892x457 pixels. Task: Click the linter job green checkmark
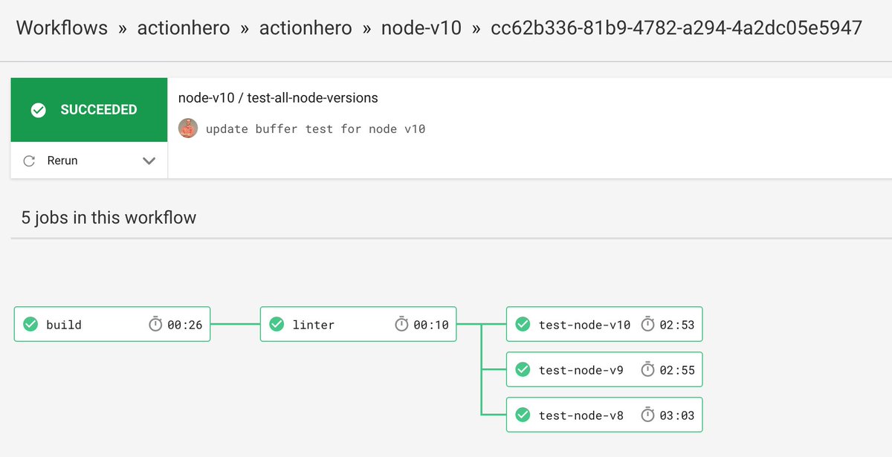coord(277,325)
